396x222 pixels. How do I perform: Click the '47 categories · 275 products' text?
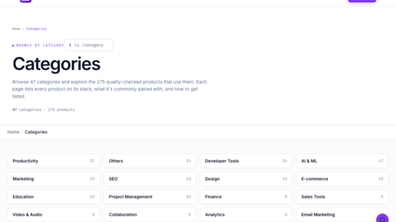pyautogui.click(x=43, y=110)
